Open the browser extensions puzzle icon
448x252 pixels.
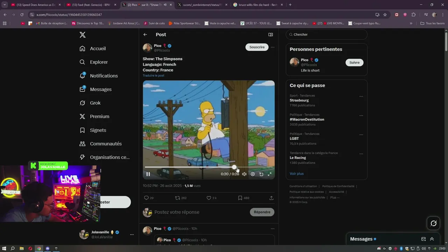(x=413, y=15)
